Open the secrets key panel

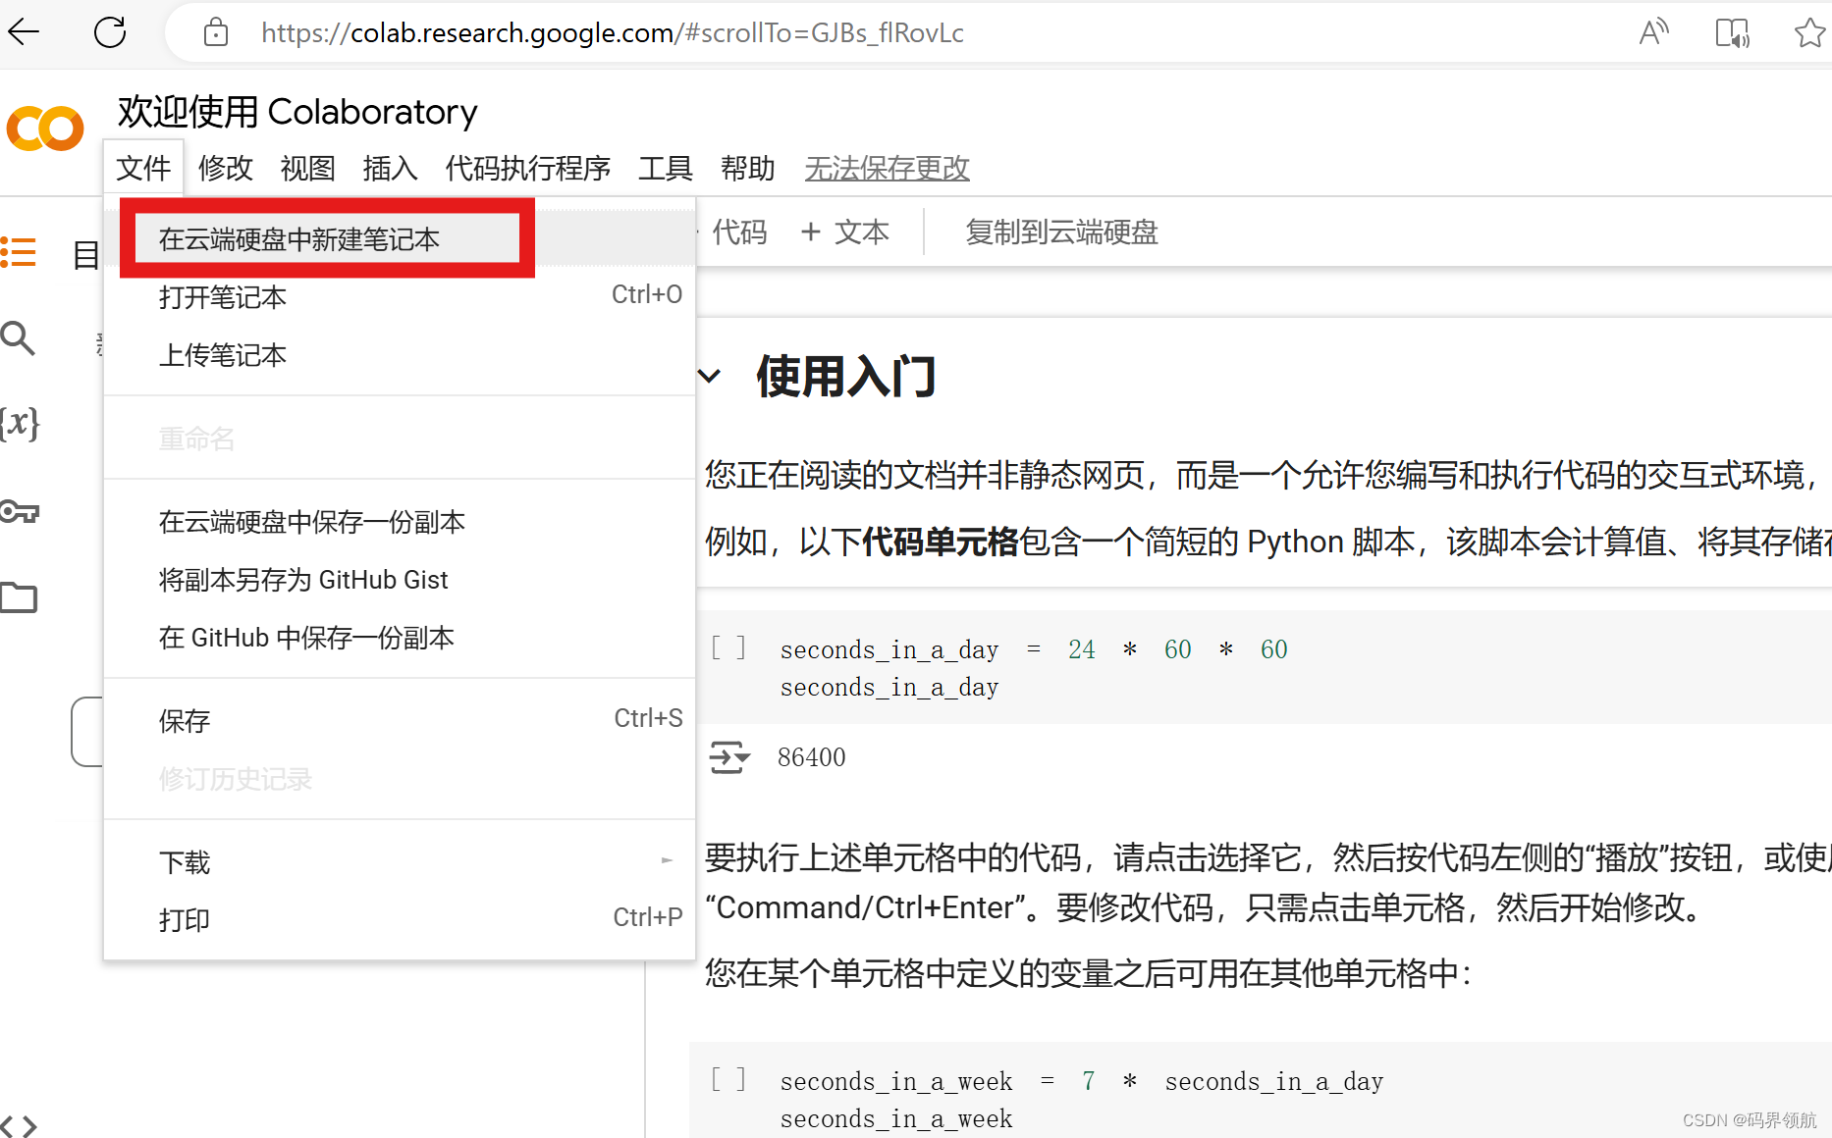(19, 511)
